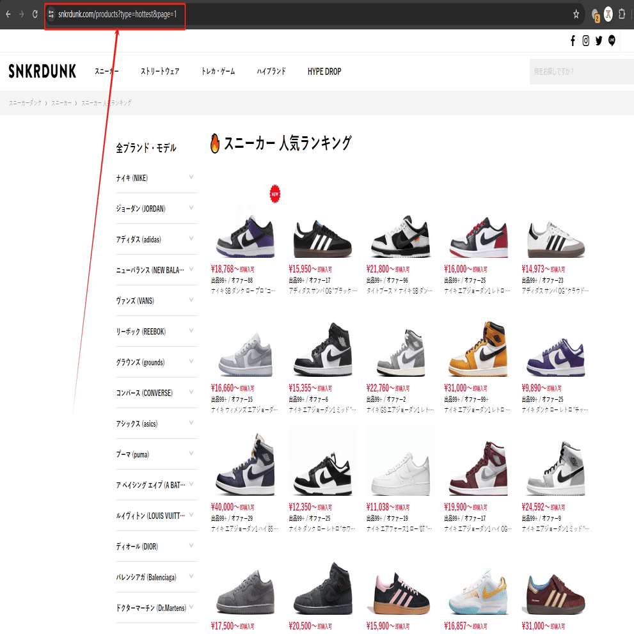Open the burgundy Jordan 1 ¥19,900 thumbnail

pos(478,469)
